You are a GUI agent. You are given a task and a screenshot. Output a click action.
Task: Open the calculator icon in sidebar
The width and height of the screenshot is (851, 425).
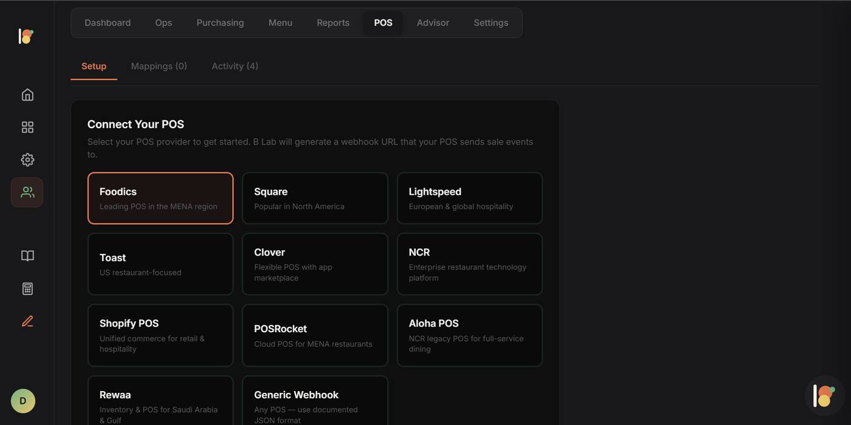pos(27,288)
